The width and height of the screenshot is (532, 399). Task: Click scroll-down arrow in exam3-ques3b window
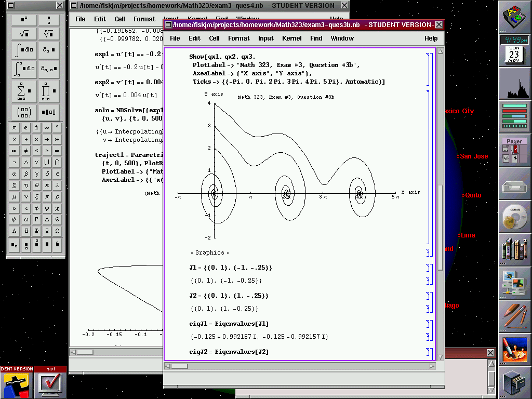pos(441,357)
